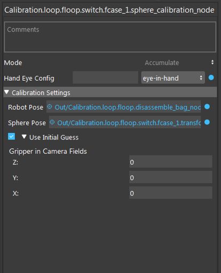Click the blue link dot beside Sphere Pose

pyautogui.click(x=207, y=122)
